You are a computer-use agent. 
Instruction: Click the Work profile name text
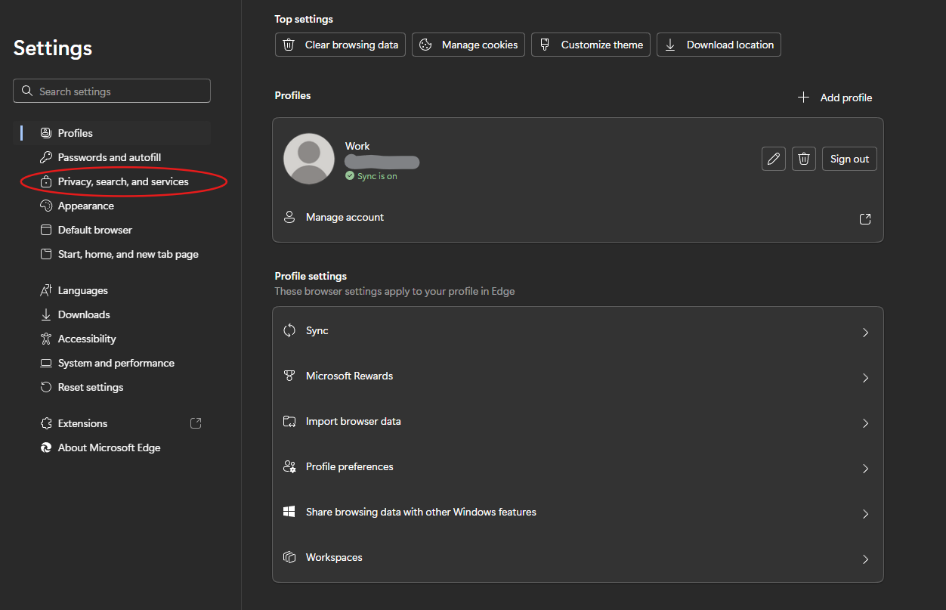coord(357,146)
